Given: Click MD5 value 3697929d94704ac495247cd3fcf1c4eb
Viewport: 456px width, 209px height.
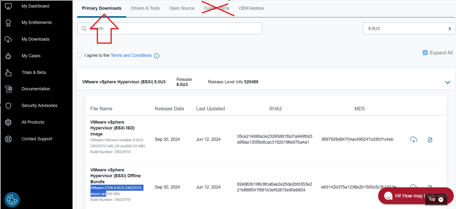Looking at the screenshot, I should (x=357, y=139).
